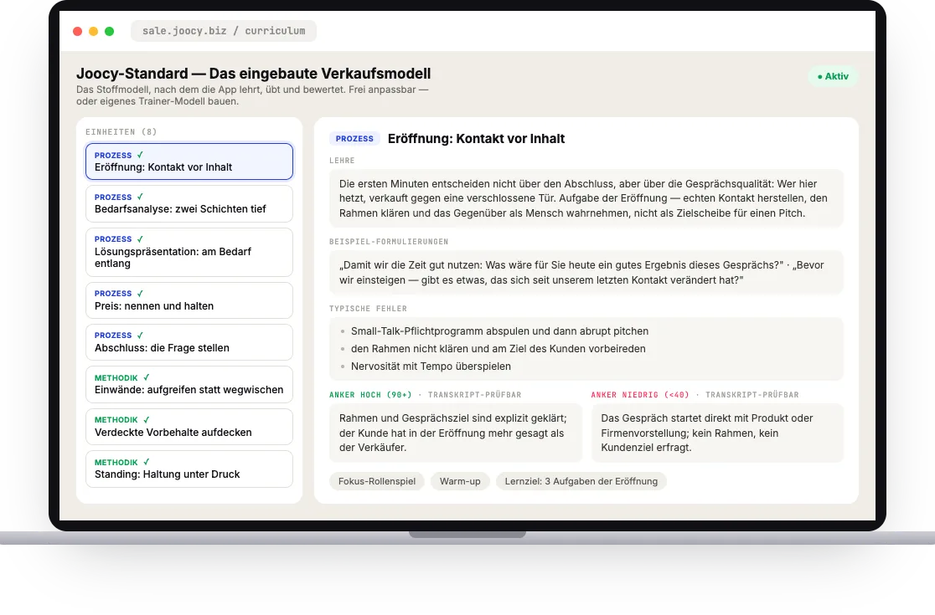
Task: Click bullet Small-Talk-Pflichtprogramm abspulen und dann abrupt pitchen
Action: point(499,331)
